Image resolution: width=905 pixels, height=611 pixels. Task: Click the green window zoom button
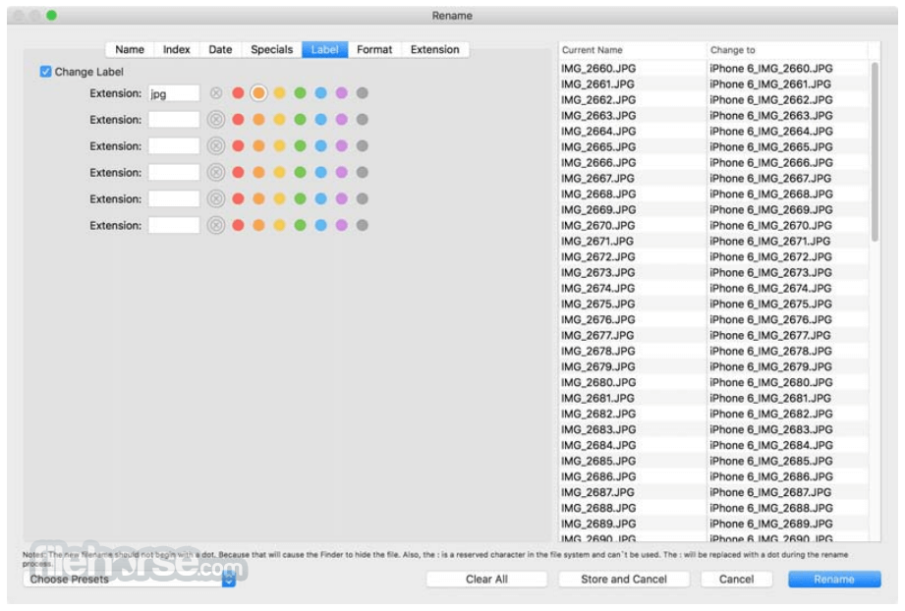[51, 15]
